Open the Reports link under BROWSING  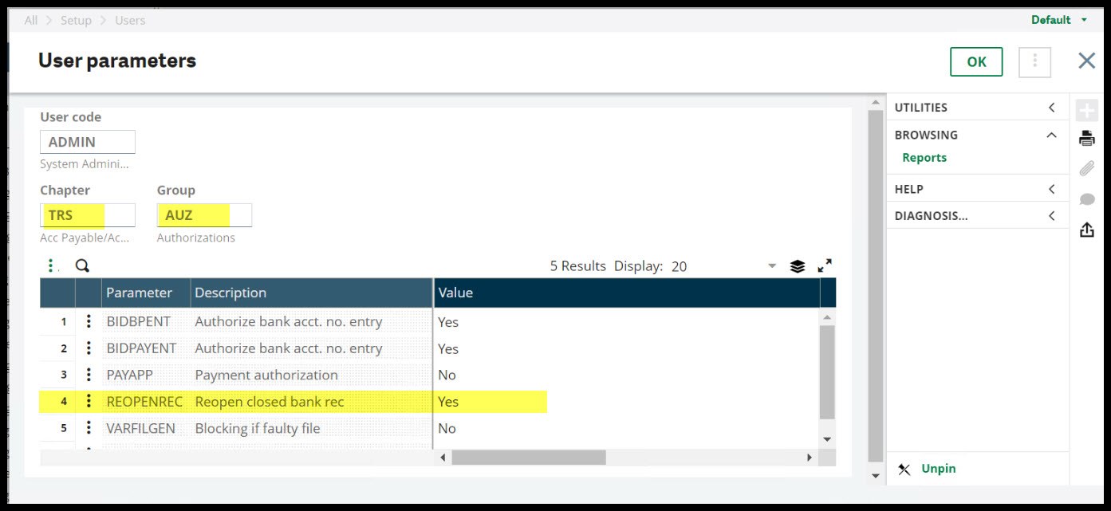coord(924,157)
